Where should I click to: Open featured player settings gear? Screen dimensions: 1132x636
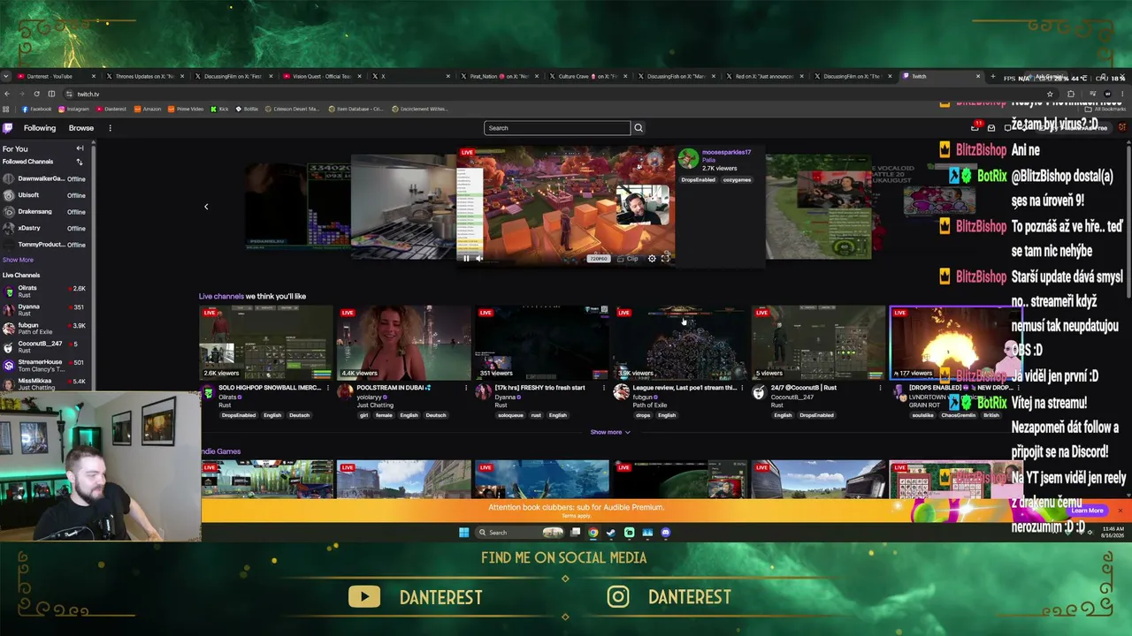tap(652, 258)
